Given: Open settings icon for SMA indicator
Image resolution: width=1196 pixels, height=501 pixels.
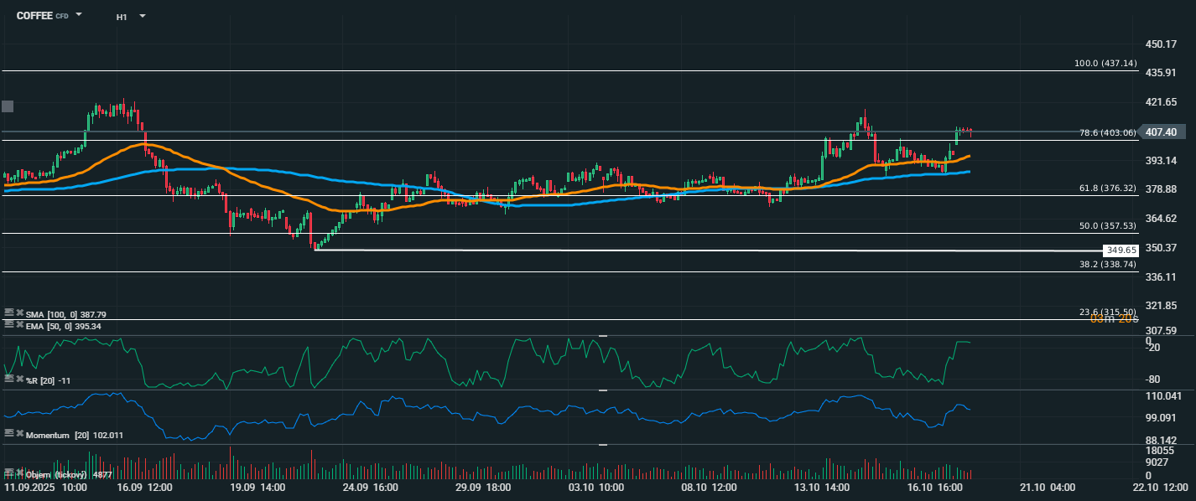Looking at the screenshot, I should coord(8,313).
